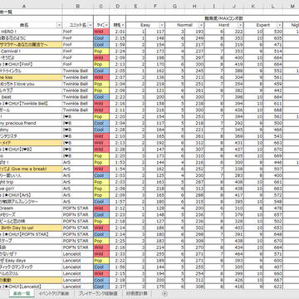Click the red Wild cell in HERO! row
The height and width of the screenshot is (299, 299).
coord(101,32)
